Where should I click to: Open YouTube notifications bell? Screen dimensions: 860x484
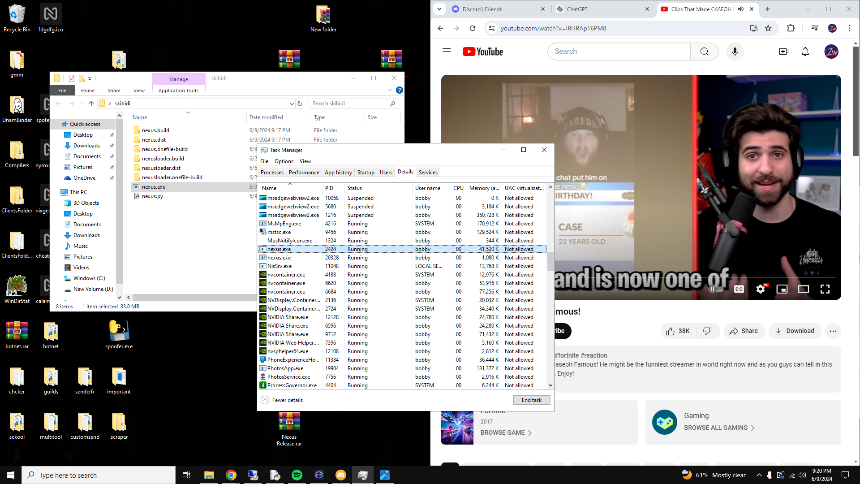(x=805, y=52)
